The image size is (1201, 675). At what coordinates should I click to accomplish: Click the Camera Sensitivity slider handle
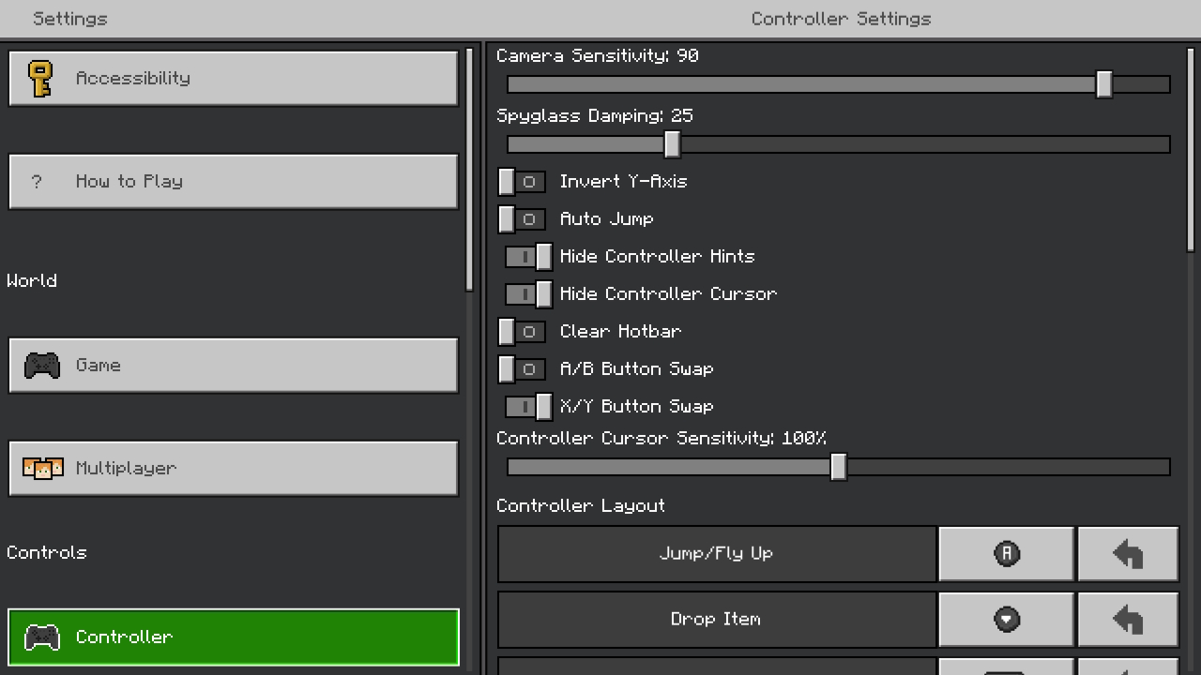1104,84
